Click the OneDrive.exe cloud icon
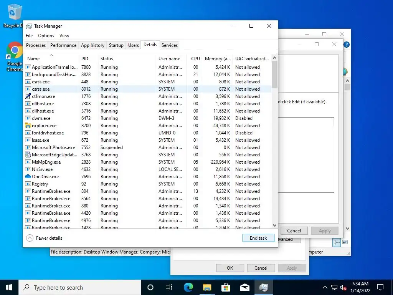The width and height of the screenshot is (393, 295). click(x=28, y=177)
